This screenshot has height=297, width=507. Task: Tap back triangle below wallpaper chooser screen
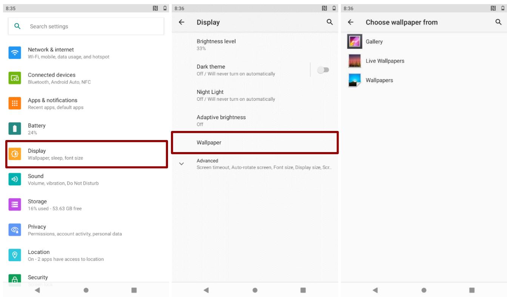pos(374,290)
